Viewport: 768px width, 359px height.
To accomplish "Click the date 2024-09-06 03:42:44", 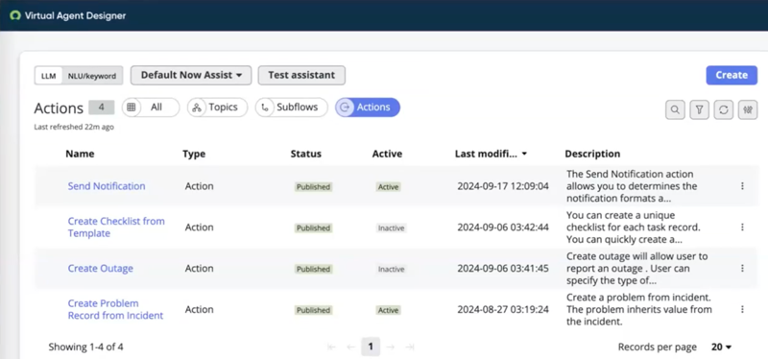I will pyautogui.click(x=503, y=227).
